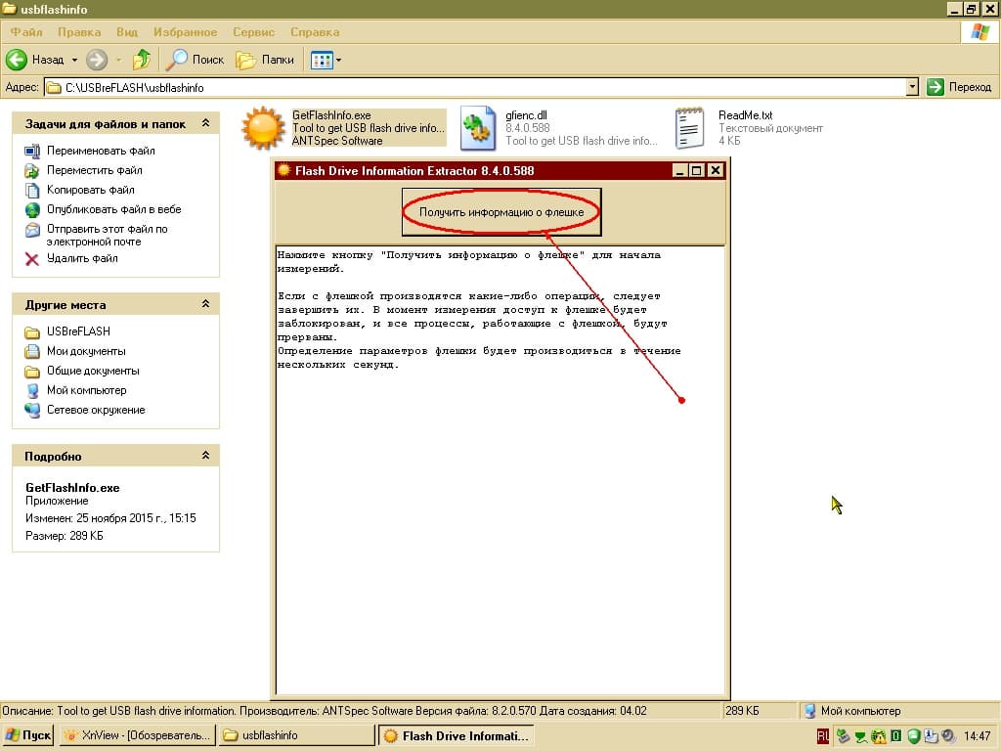Click the rename file icon

[x=32, y=151]
